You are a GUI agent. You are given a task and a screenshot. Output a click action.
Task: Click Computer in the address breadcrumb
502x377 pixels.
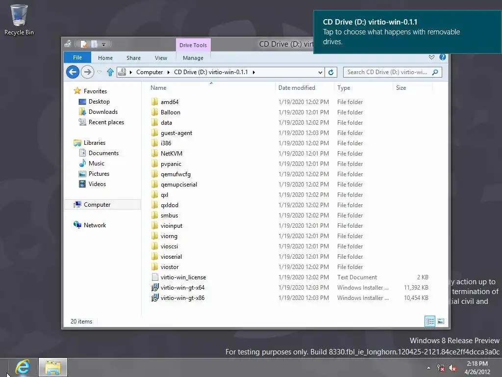click(150, 72)
